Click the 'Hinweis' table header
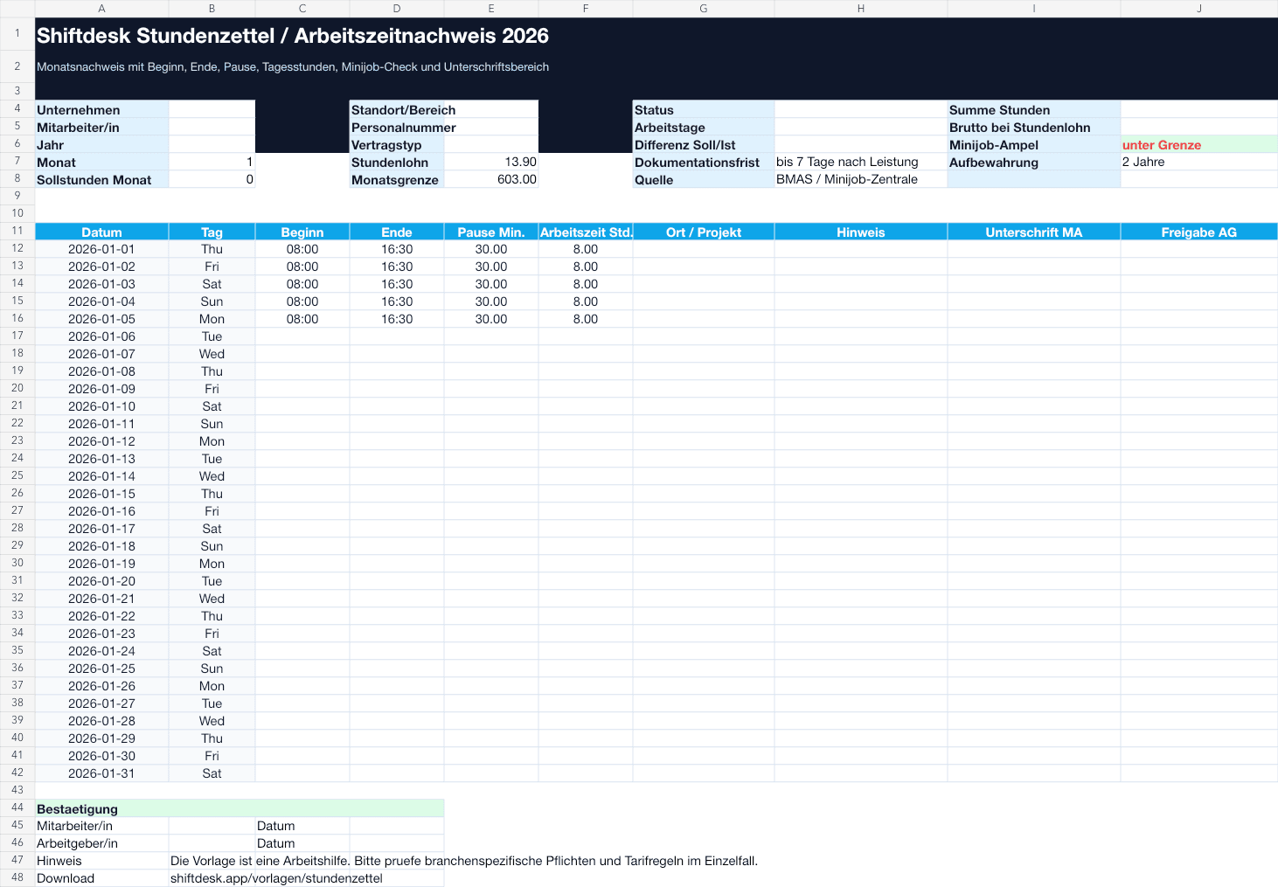This screenshot has width=1278, height=887. click(x=861, y=232)
